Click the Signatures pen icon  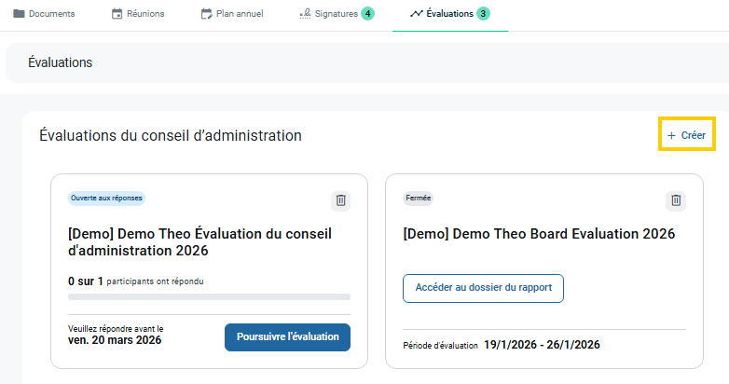click(x=305, y=14)
